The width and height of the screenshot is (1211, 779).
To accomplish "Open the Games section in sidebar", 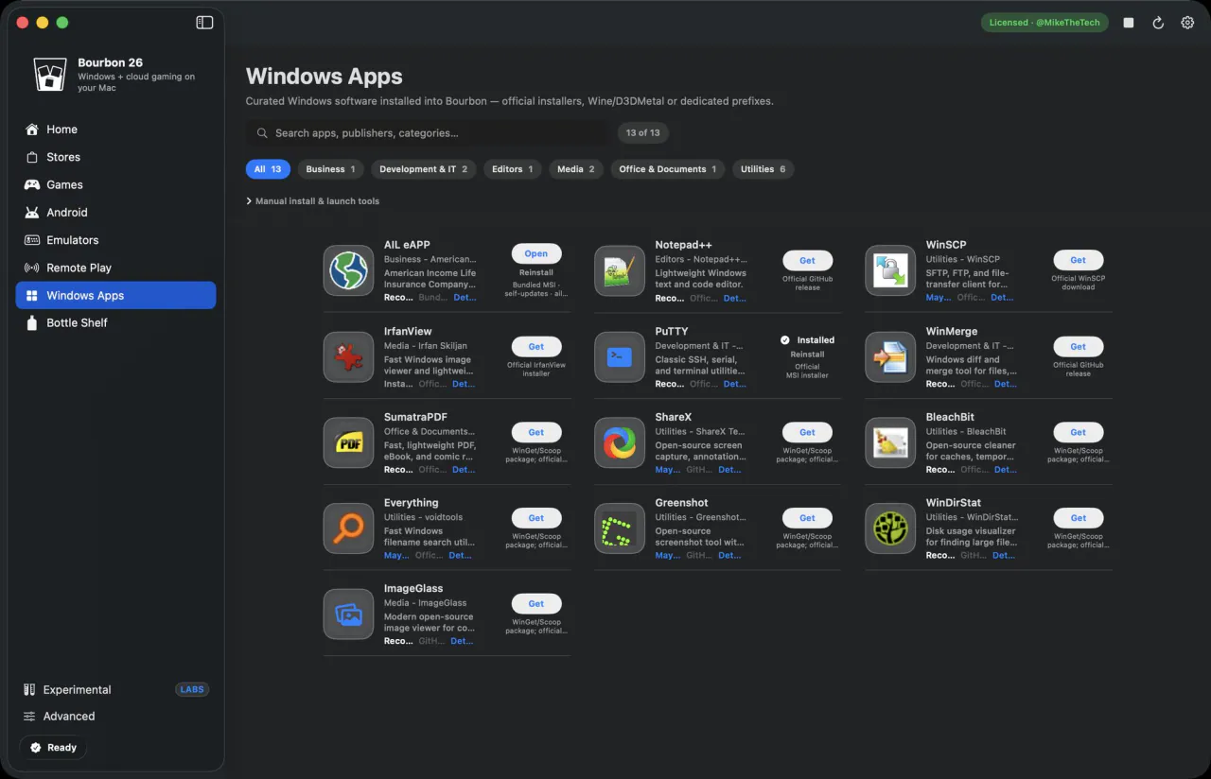I will click(115, 184).
